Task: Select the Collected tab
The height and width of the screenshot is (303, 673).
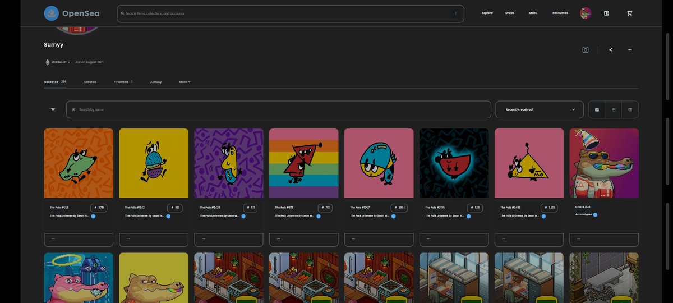Action: 55,82
